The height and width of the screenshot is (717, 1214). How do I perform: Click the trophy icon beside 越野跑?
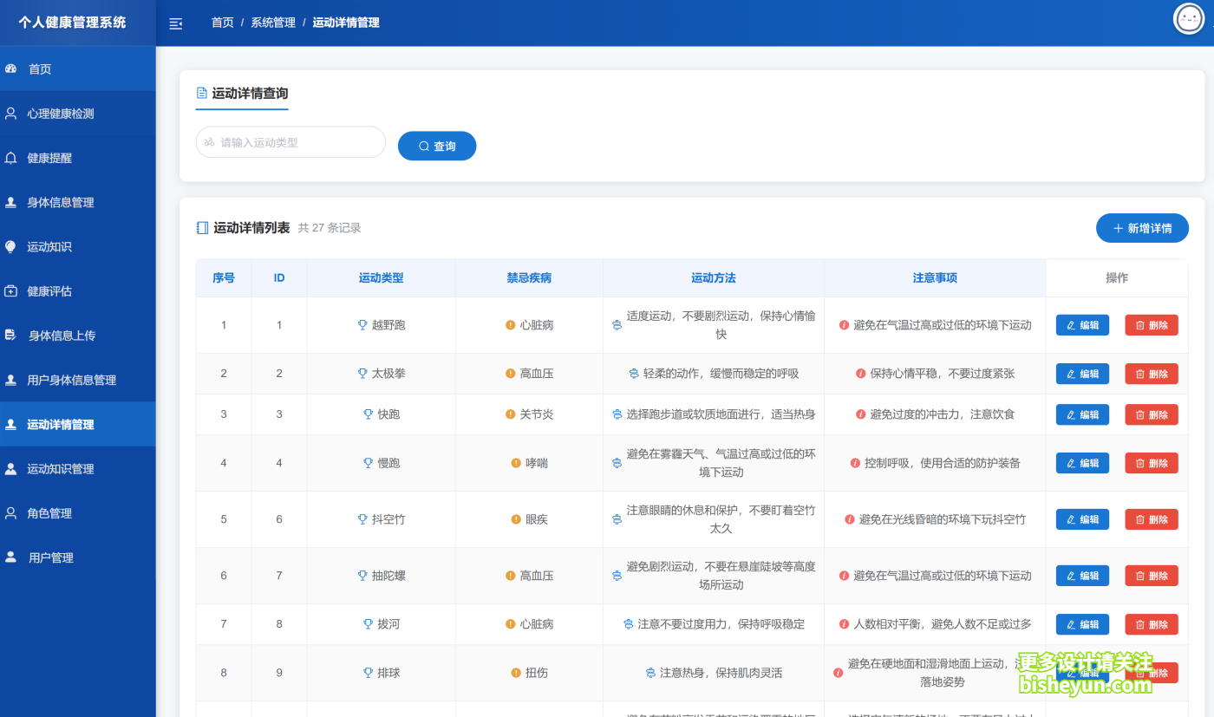tap(362, 325)
